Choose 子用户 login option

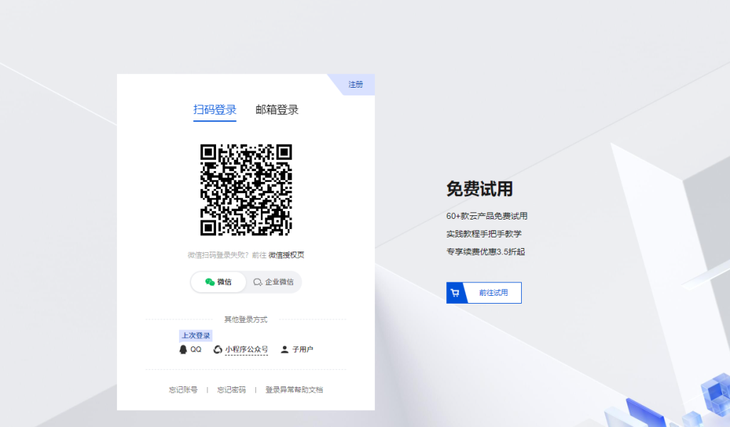pyautogui.click(x=302, y=349)
